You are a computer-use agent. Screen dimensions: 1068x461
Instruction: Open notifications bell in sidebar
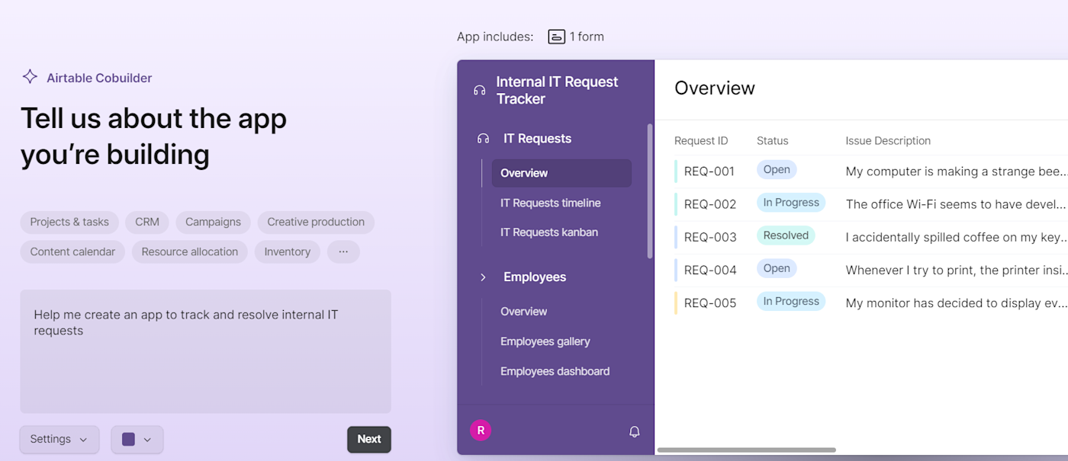[x=634, y=431]
